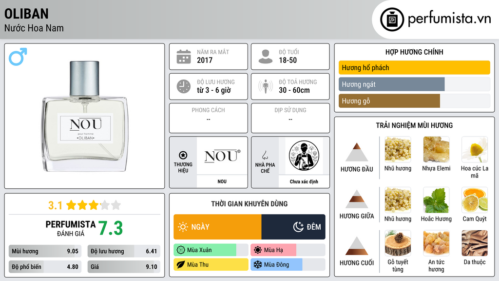Select the Đêm nighttime segment
The image size is (499, 281).
pyautogui.click(x=293, y=227)
